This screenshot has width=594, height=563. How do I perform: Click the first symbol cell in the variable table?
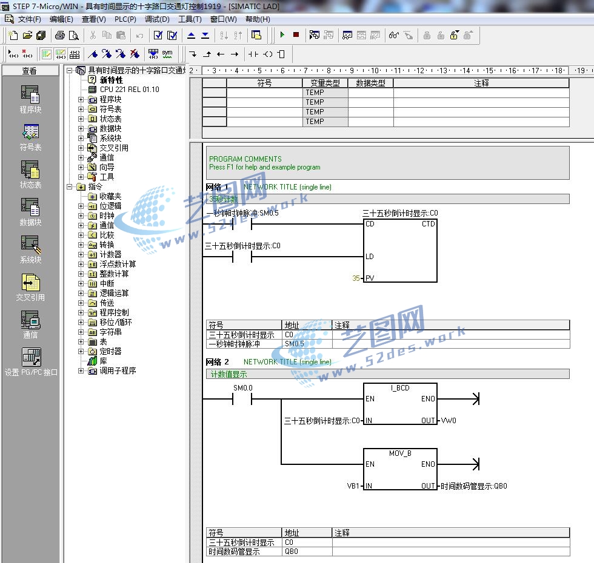point(264,93)
